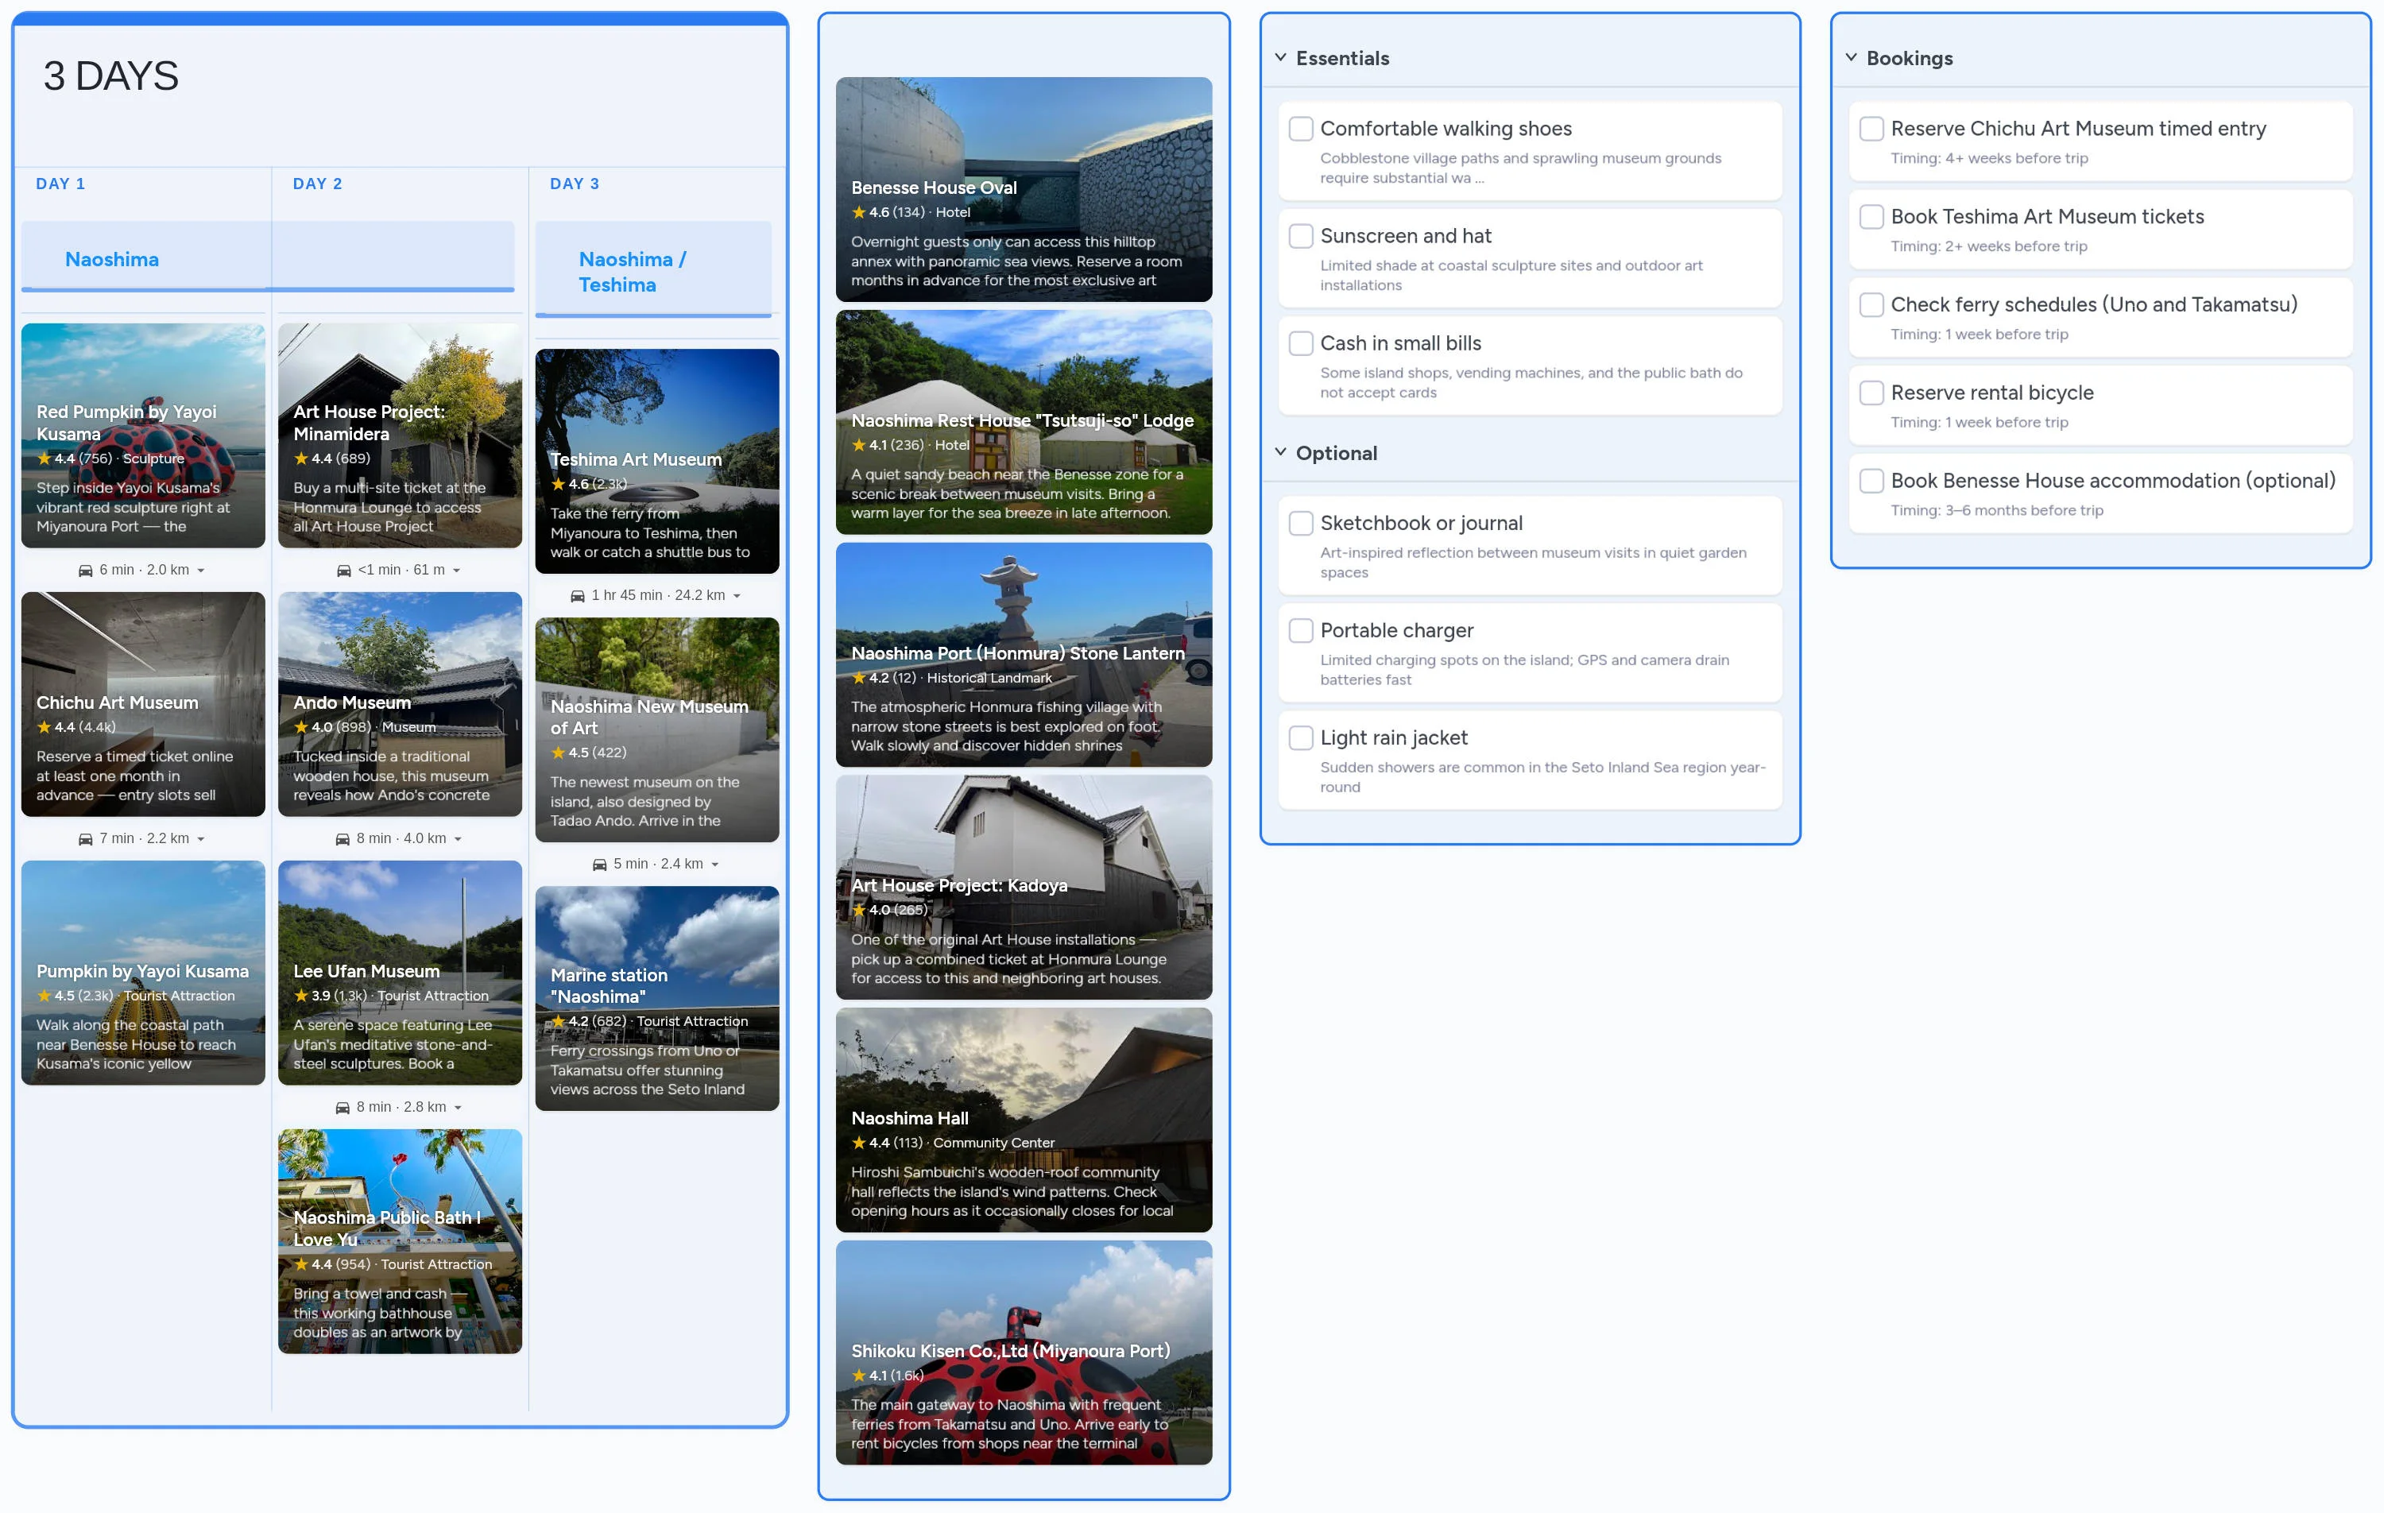Click the car icon on the 8 min 2.8 km route

point(342,1106)
